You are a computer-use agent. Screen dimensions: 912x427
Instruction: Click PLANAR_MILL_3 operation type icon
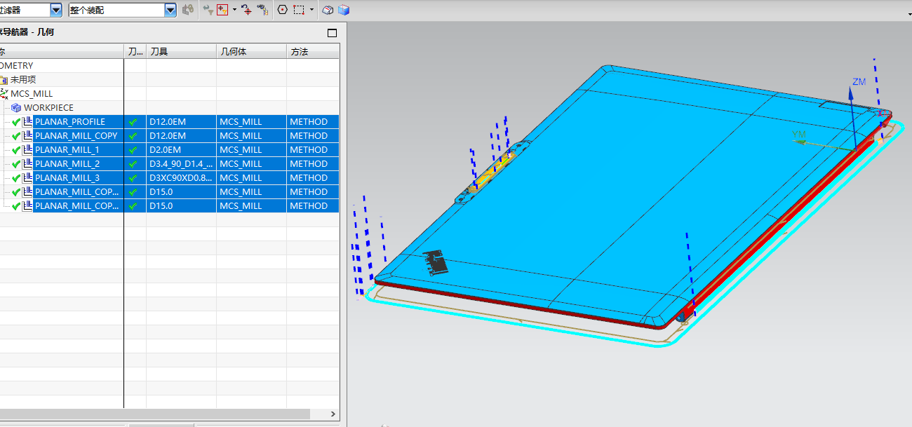point(27,177)
